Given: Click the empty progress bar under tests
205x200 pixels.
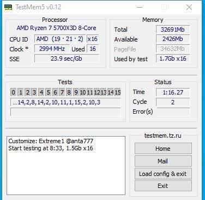Looking at the screenshot, I should (65, 112).
